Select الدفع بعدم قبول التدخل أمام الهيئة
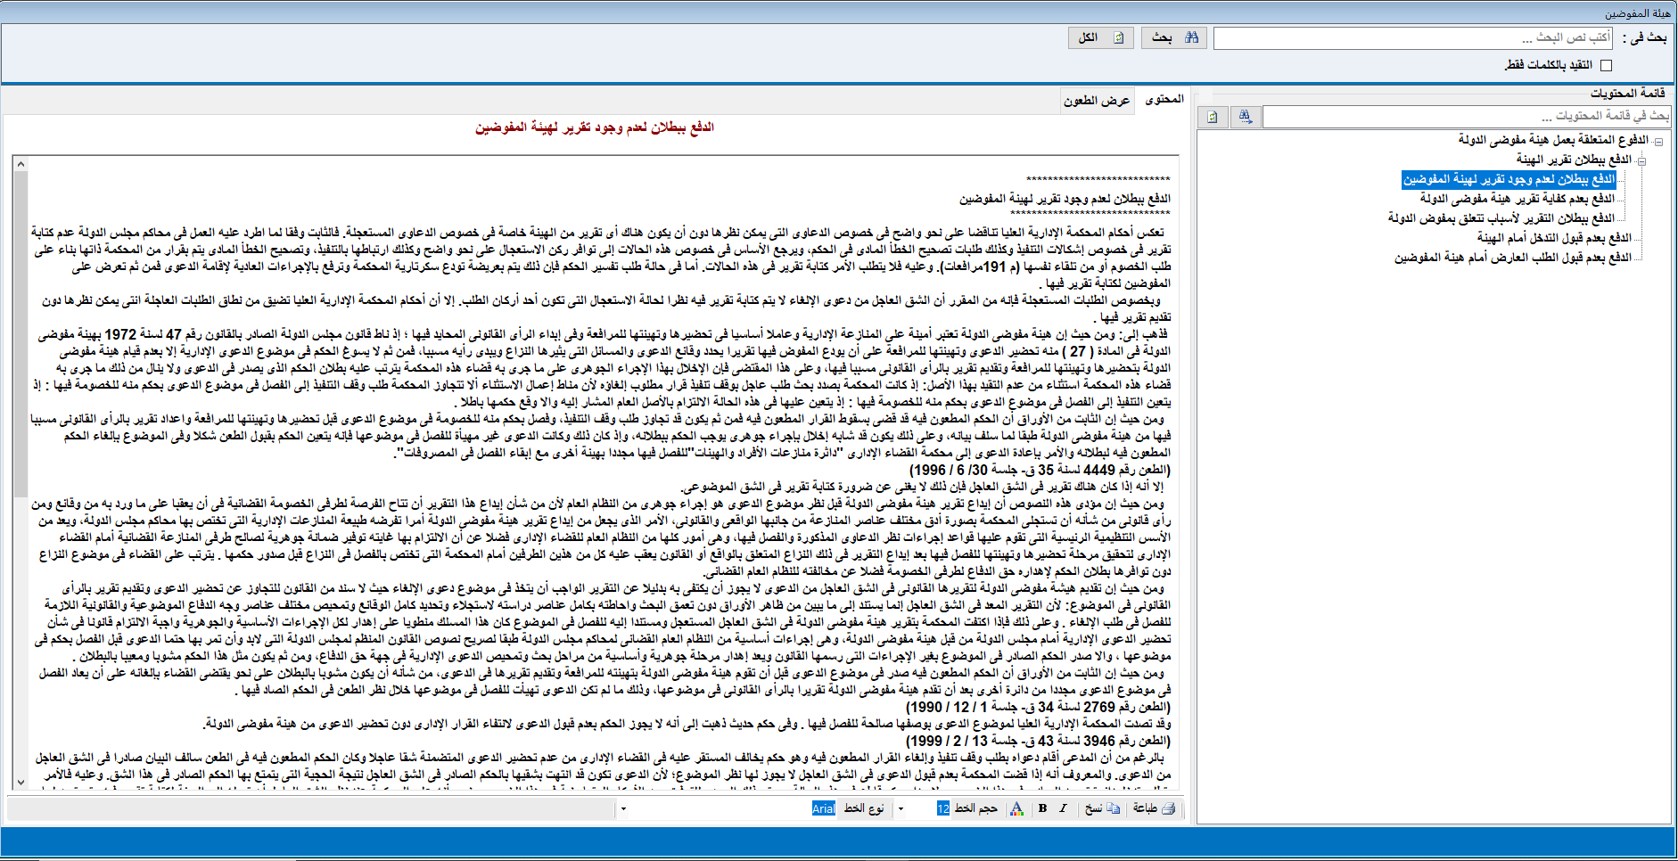The width and height of the screenshot is (1678, 861). [1554, 238]
